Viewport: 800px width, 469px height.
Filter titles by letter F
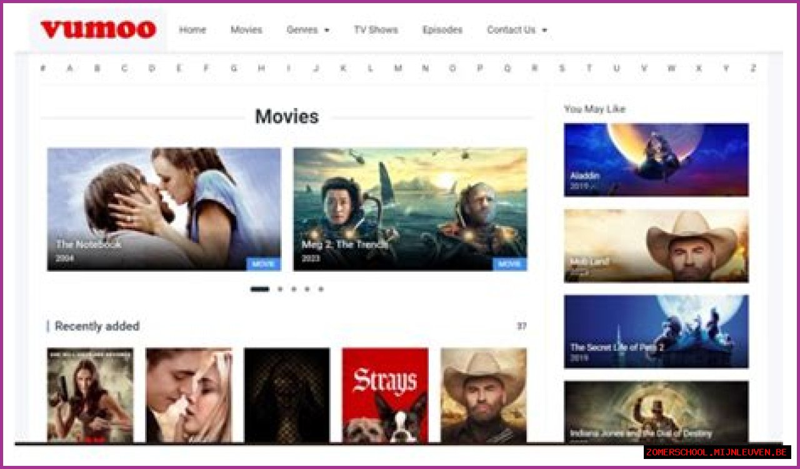pos(206,68)
